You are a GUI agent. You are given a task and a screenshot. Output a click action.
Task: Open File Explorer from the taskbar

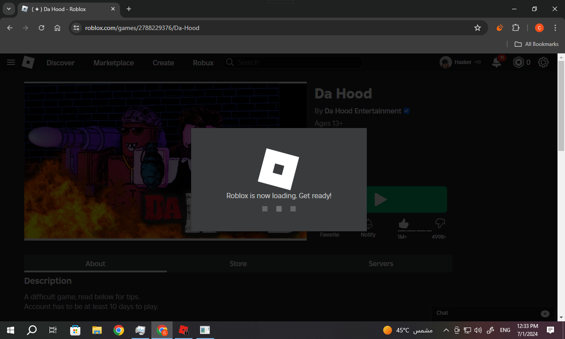(x=97, y=330)
